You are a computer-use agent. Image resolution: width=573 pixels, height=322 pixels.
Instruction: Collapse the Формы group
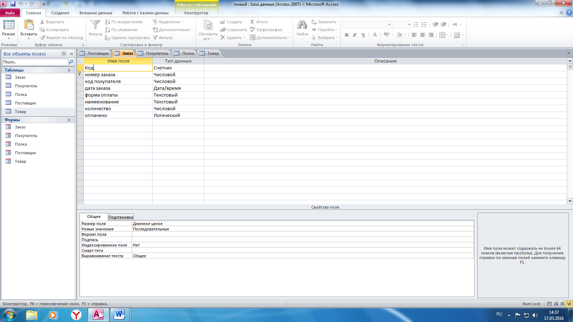point(69,120)
